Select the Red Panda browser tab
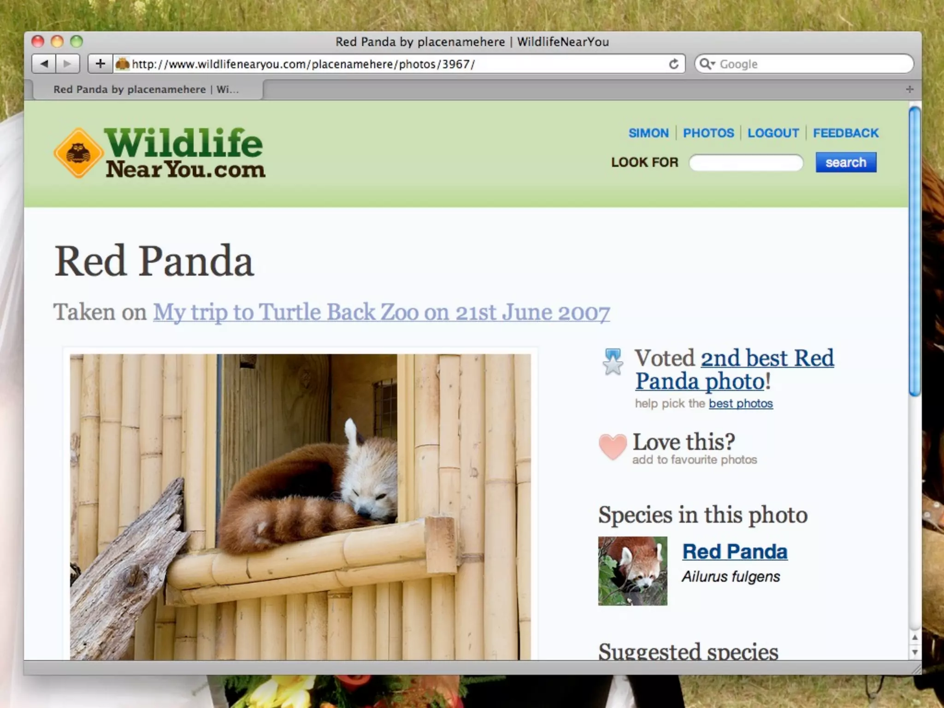944x708 pixels. (146, 89)
